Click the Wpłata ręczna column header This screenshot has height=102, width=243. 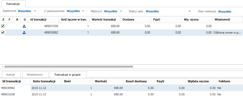(201, 81)
